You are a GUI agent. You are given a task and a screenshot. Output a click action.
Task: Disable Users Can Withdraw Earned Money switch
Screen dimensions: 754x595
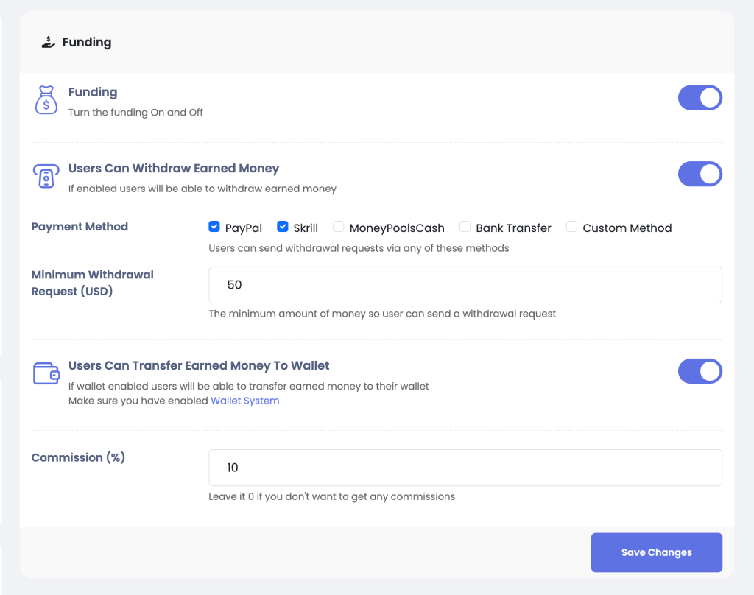pyautogui.click(x=700, y=174)
